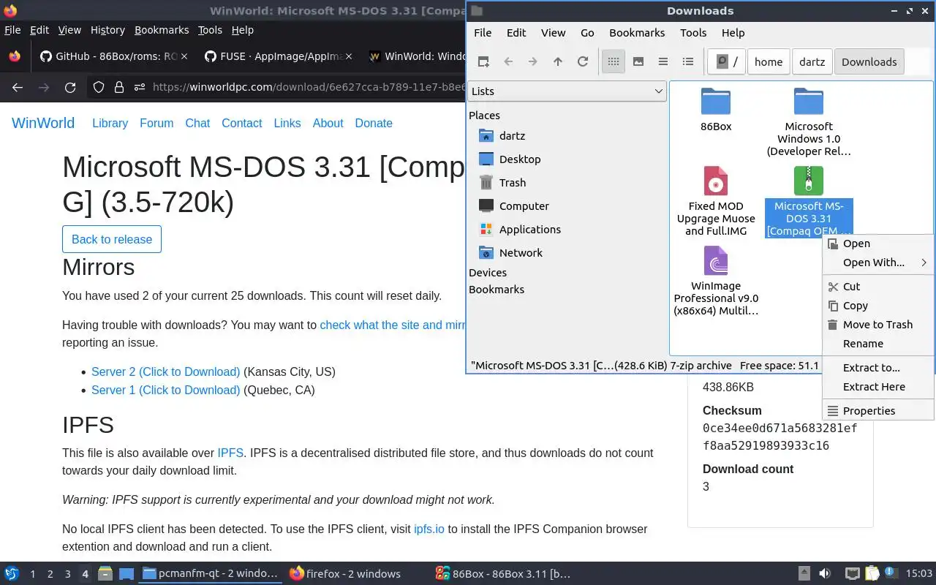This screenshot has height=585, width=936.
Task: Choose Move to Trash in context menu
Action: [x=877, y=325]
